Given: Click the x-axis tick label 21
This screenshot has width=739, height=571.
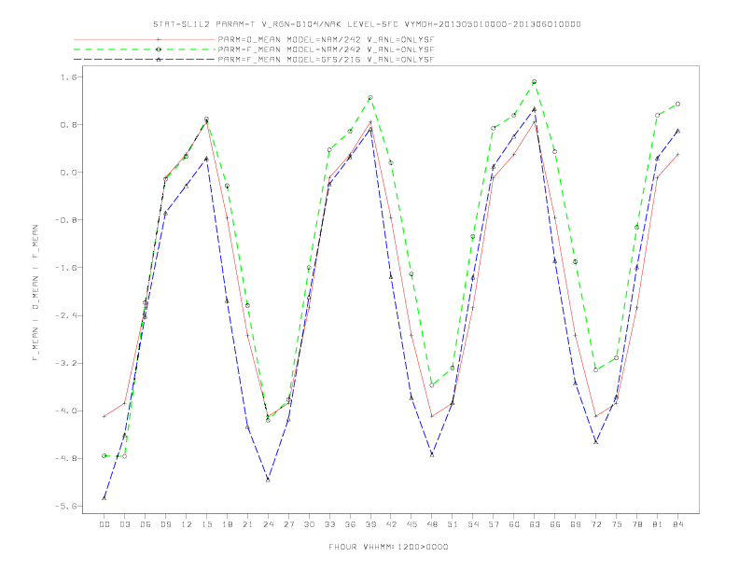Looking at the screenshot, I should [247, 524].
